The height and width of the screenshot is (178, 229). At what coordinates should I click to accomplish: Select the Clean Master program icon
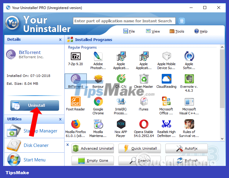144,79
